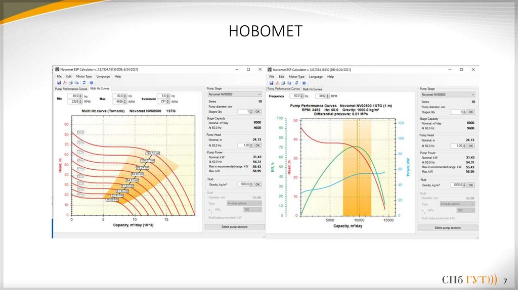The height and width of the screenshot is (290, 518).
Task: Click OK next to Gravity, left window
Action: click(257, 184)
